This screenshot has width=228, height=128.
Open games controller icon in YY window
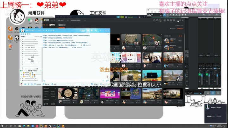coord(96,30)
